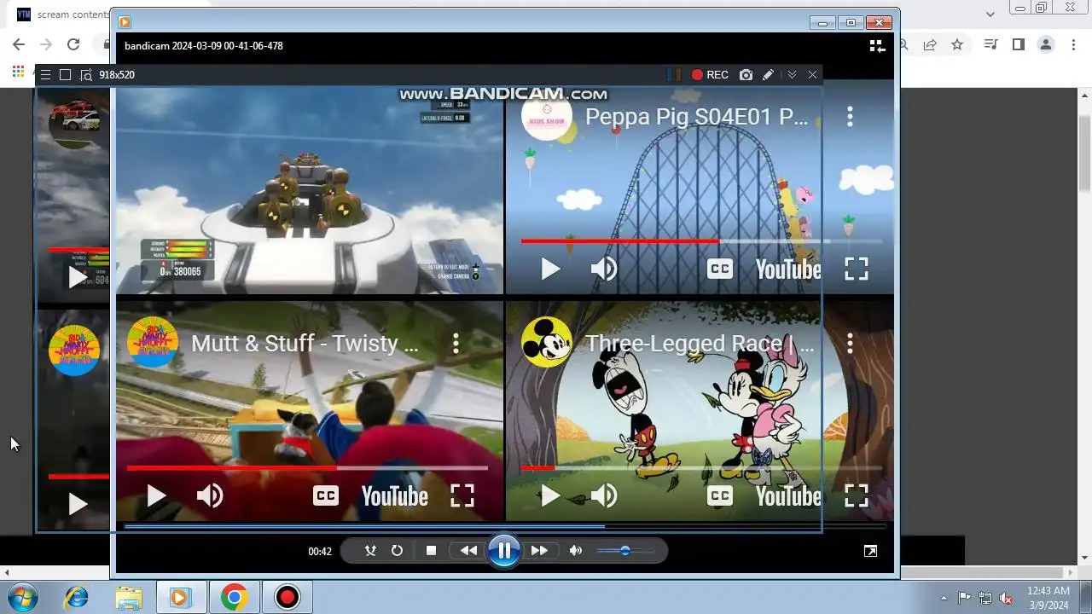The height and width of the screenshot is (614, 1092).
Task: Show hidden tray icons arrow
Action: pyautogui.click(x=944, y=598)
